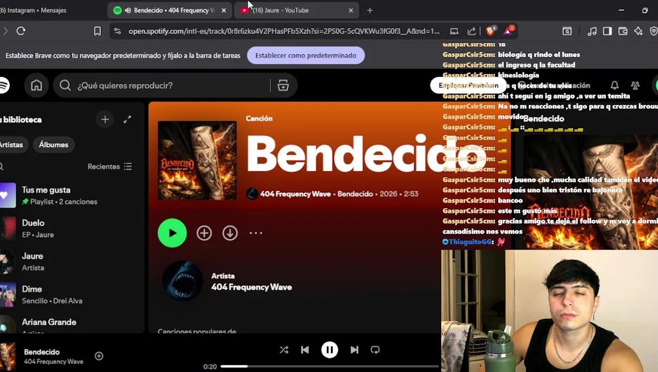Click the Bendecido album cover art
658x372 pixels.
tap(197, 160)
